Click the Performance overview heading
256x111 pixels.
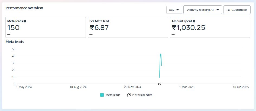coord(24,8)
